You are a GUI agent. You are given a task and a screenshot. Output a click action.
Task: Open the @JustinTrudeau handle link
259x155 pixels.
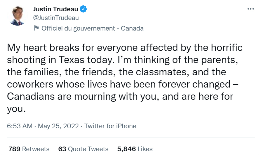tap(56, 18)
